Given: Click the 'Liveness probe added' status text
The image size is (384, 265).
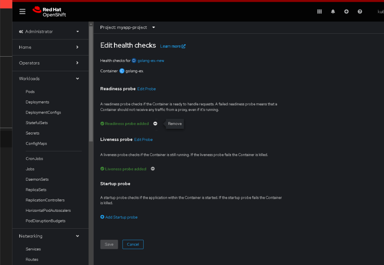Looking at the screenshot, I should coord(126,169).
